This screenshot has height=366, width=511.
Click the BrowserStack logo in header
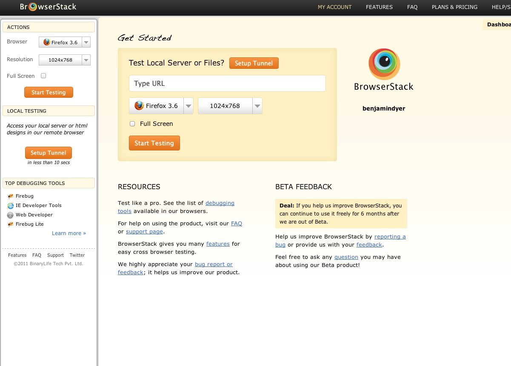click(48, 7)
